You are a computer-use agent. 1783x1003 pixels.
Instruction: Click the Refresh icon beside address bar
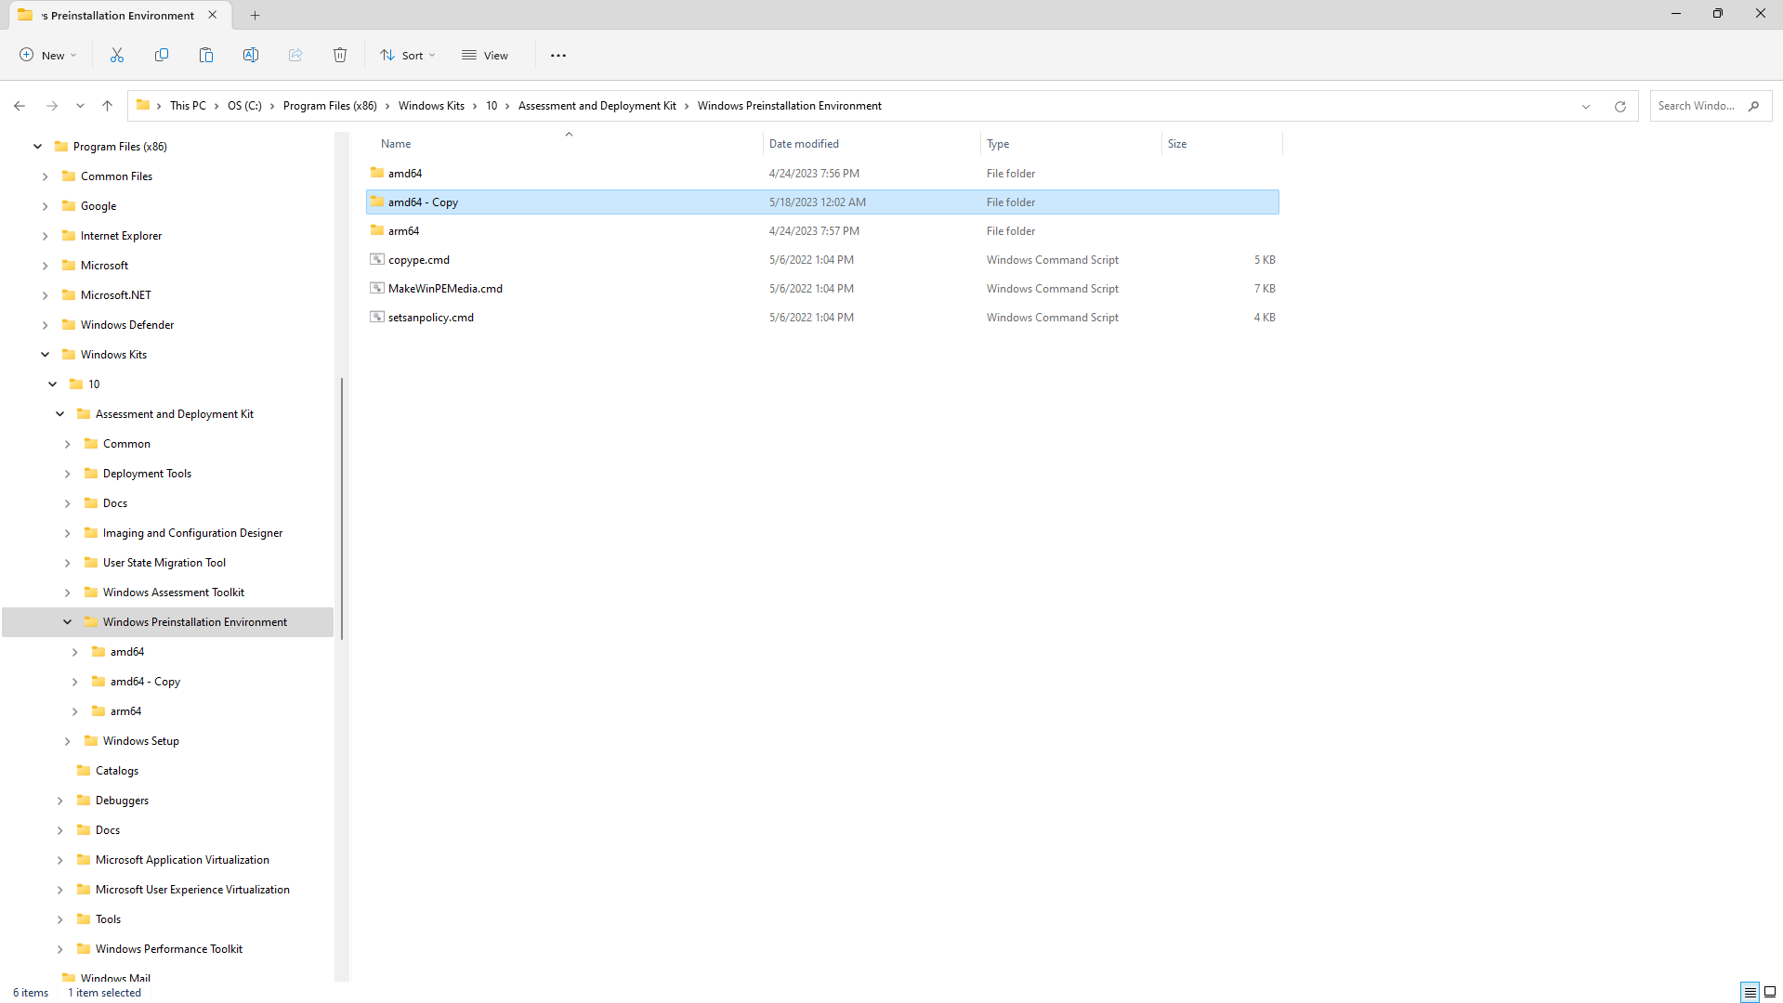coord(1619,106)
